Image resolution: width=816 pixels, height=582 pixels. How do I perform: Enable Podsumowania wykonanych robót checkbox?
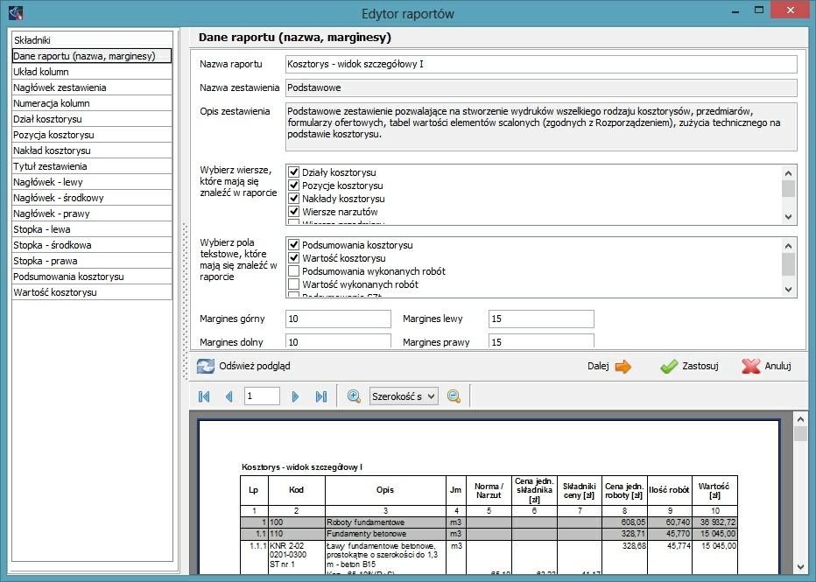(294, 271)
